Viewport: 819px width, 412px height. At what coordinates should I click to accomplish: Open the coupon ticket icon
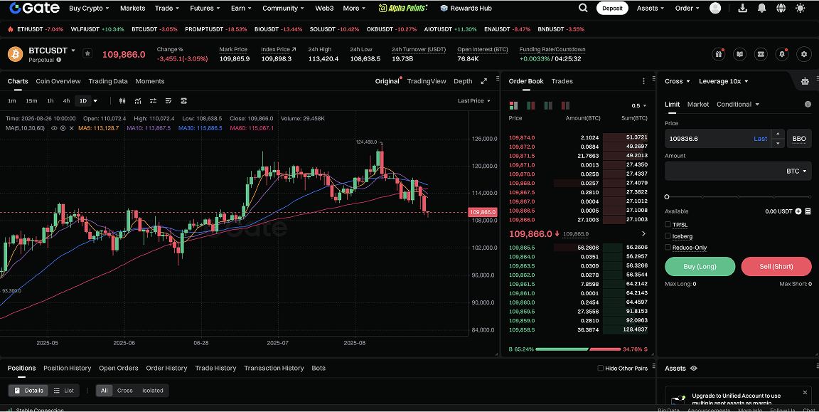761,54
